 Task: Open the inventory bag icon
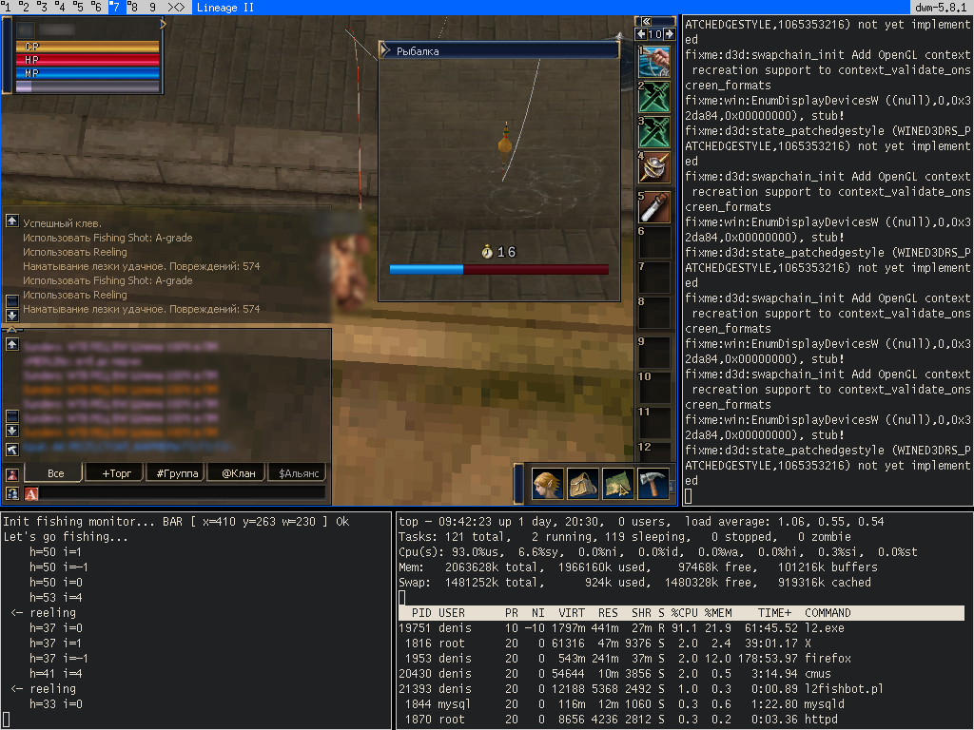point(583,484)
